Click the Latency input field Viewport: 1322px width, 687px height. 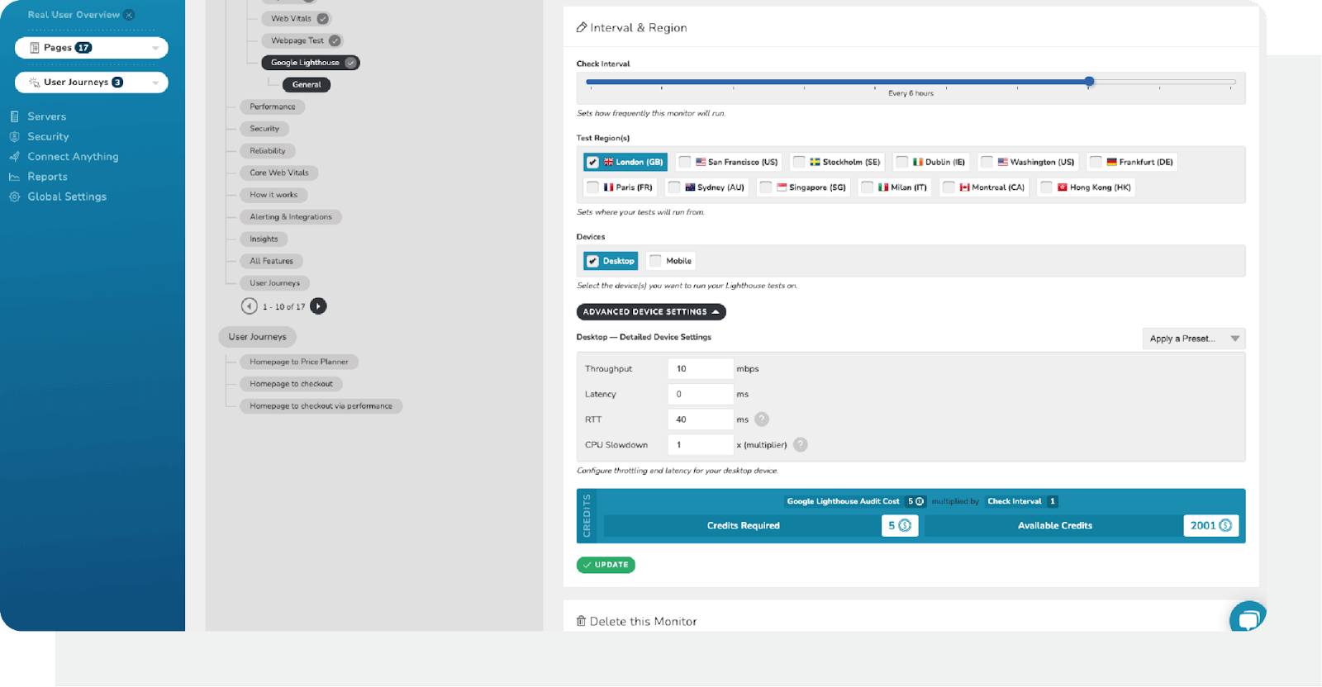(x=701, y=395)
